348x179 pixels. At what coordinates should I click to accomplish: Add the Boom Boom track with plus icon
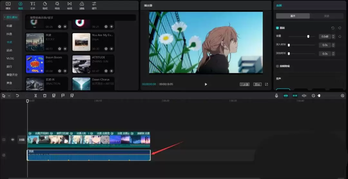[x=65, y=71]
